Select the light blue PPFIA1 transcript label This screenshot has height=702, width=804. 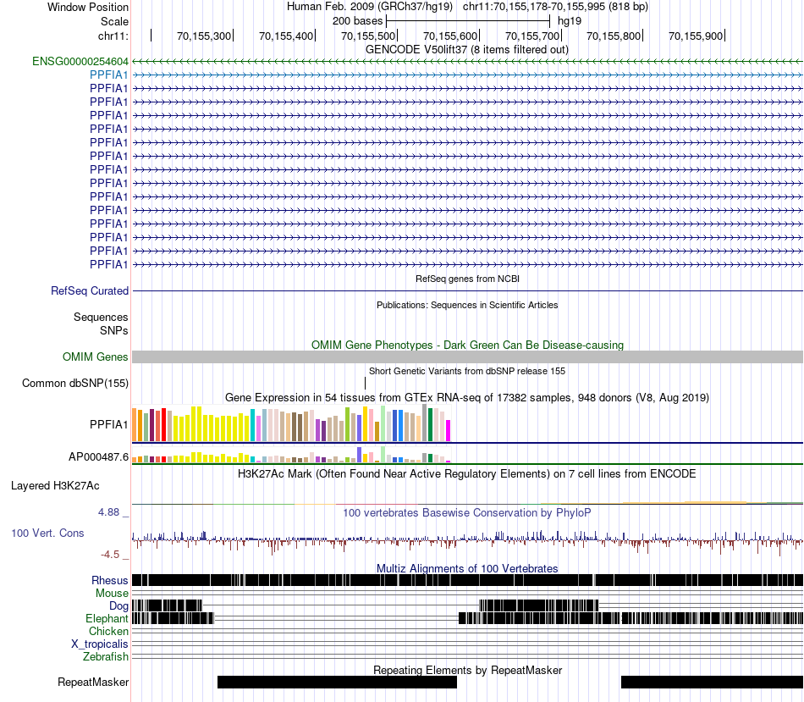click(x=108, y=75)
